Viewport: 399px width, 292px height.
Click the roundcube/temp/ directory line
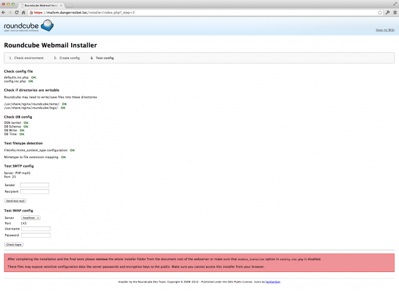click(36, 104)
